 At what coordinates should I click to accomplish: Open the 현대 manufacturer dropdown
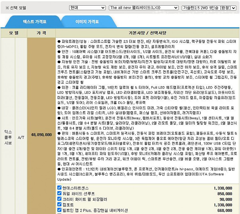[x=87, y=8]
